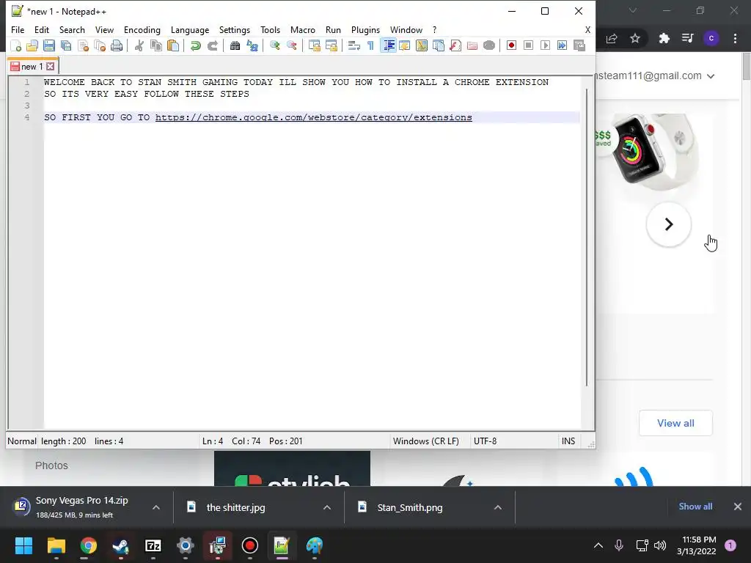Select the "new 1" document tab
Screen dimensions: 751x563
(32, 67)
